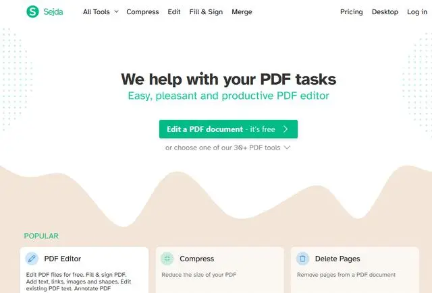432x293 pixels.
Task: Select the Delete Pages trash icon
Action: click(x=302, y=259)
